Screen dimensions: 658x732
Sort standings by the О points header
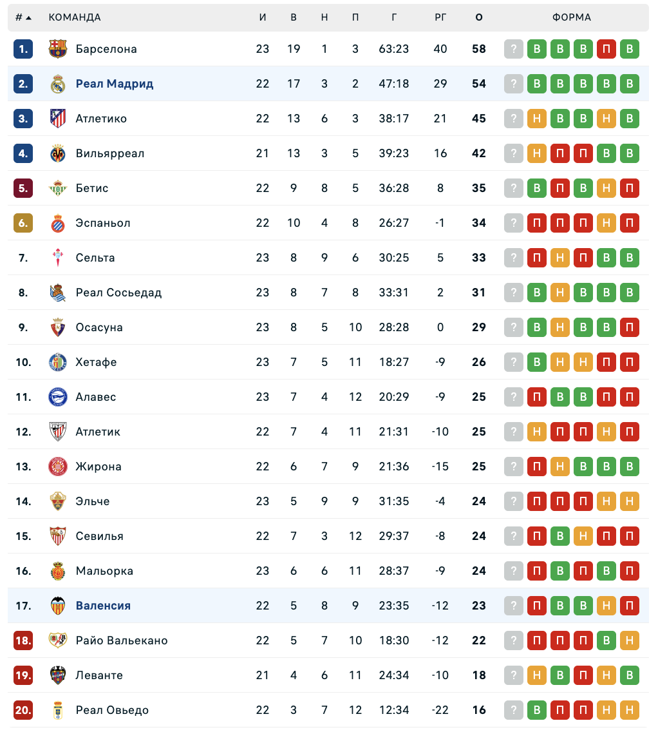(479, 17)
